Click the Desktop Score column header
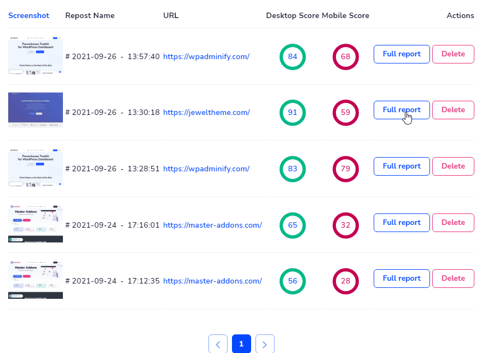The image size is (482, 353). 292,16
